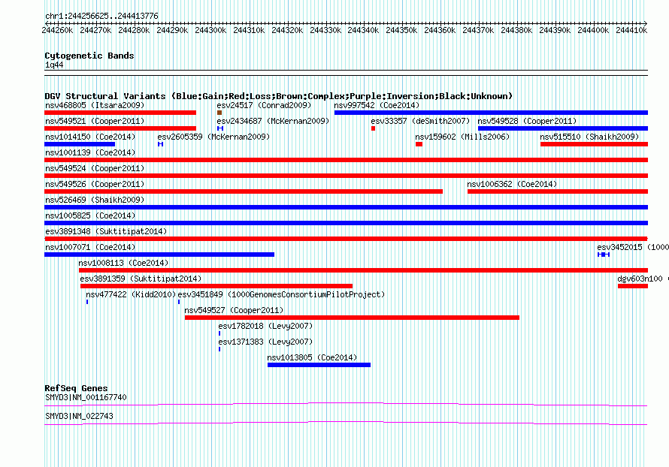The height and width of the screenshot is (467, 669).
Task: Open the nsv1001139 (Coe2014) label
Action: point(90,152)
